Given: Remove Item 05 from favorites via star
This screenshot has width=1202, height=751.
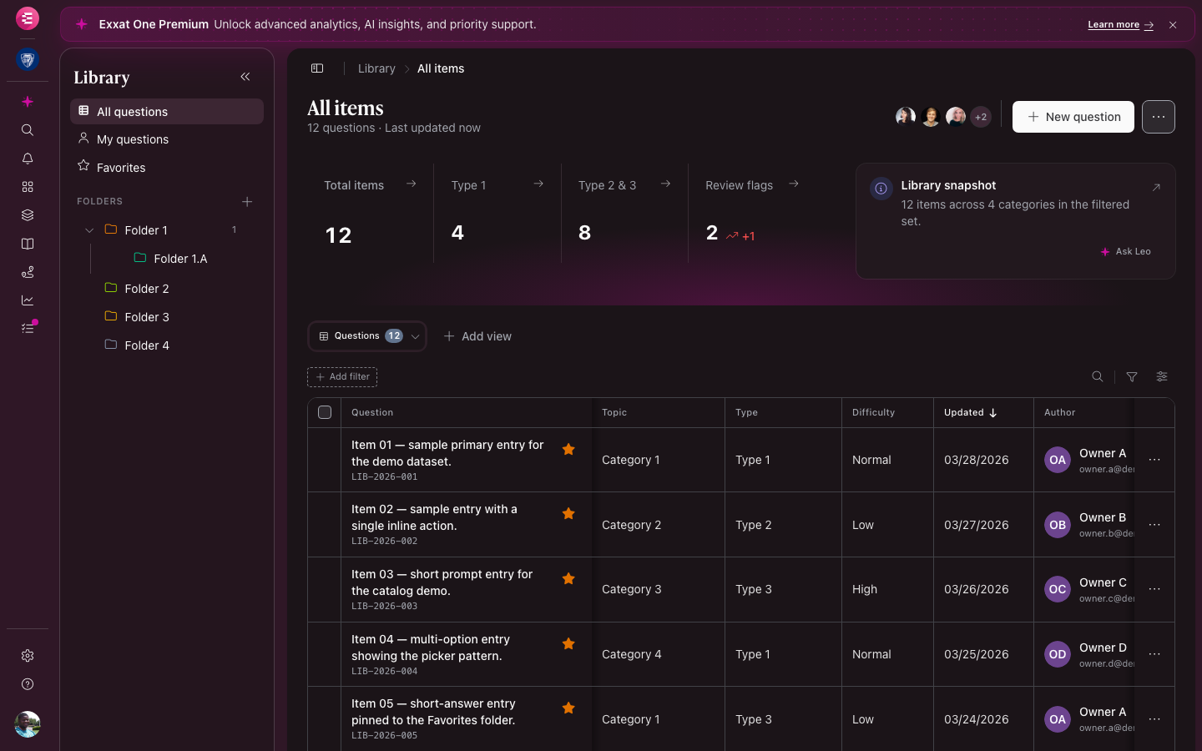Looking at the screenshot, I should tap(568, 708).
